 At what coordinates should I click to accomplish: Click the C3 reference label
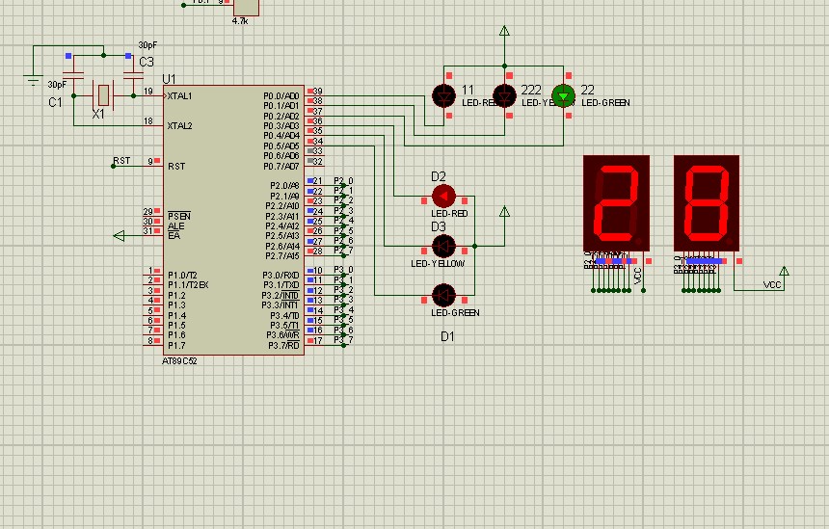click(x=147, y=62)
